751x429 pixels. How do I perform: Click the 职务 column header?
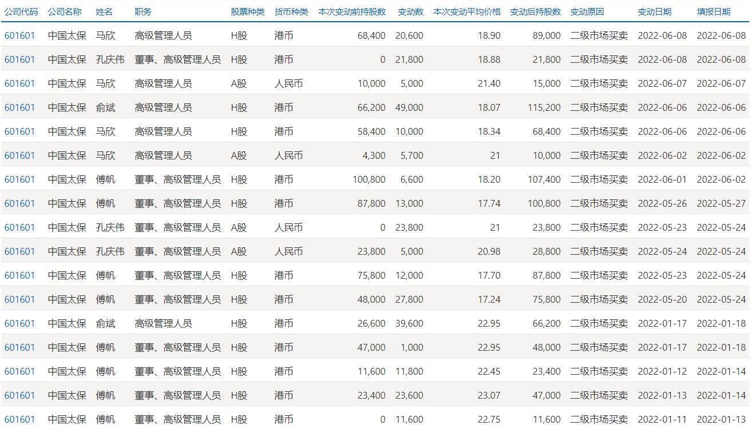(x=143, y=11)
